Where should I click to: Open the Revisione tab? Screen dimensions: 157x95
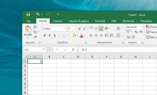click(128, 21)
